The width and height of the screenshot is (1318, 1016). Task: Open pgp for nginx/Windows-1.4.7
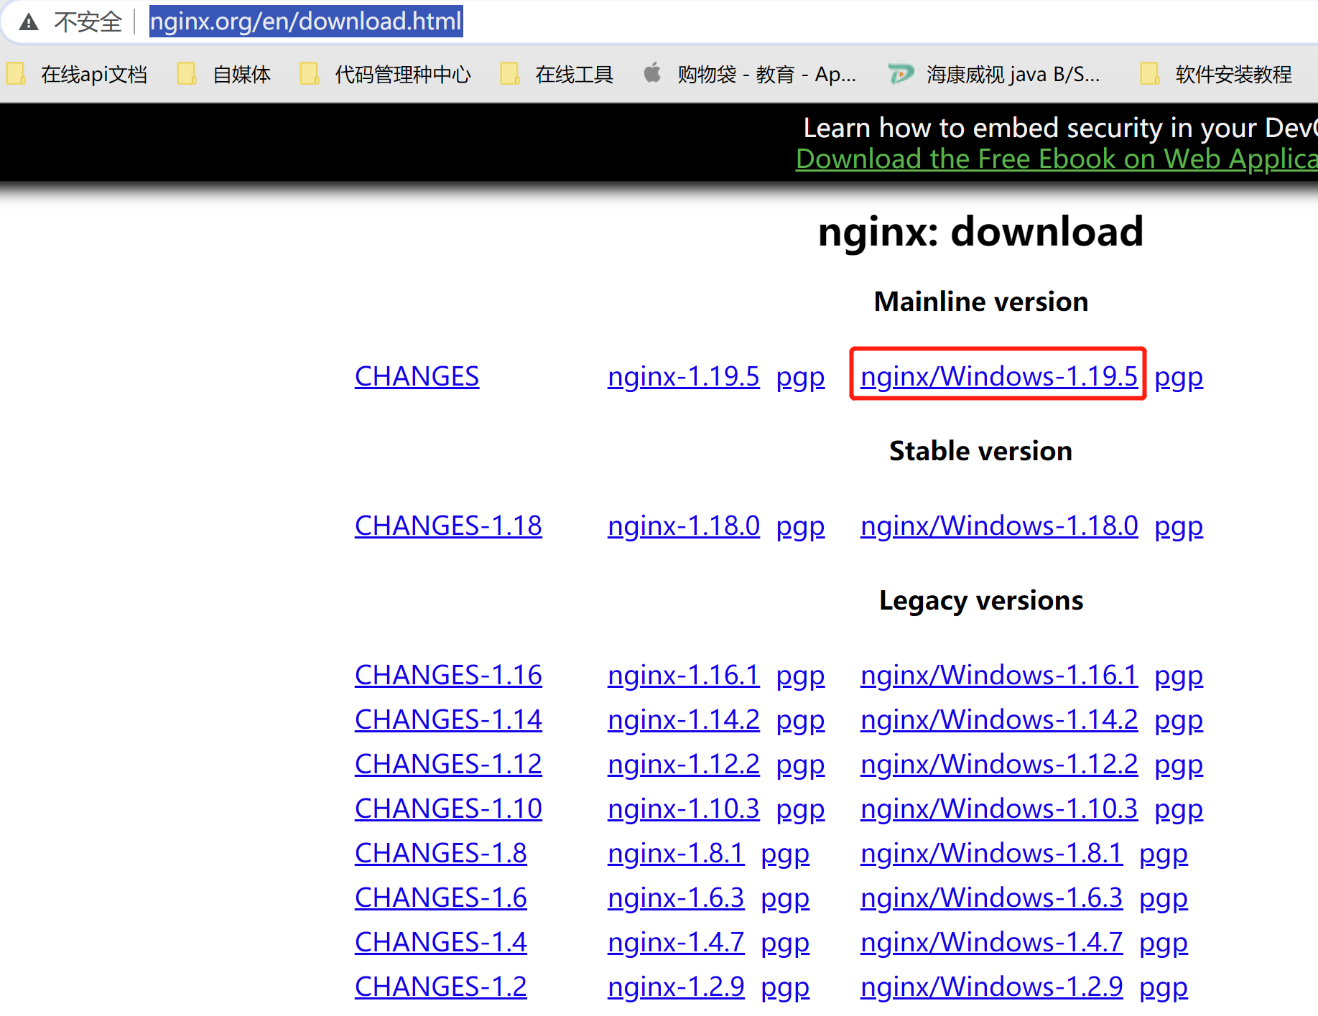pyautogui.click(x=1164, y=944)
